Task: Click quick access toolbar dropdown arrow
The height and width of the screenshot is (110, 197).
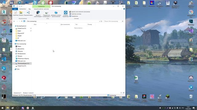Action: tap(22, 6)
